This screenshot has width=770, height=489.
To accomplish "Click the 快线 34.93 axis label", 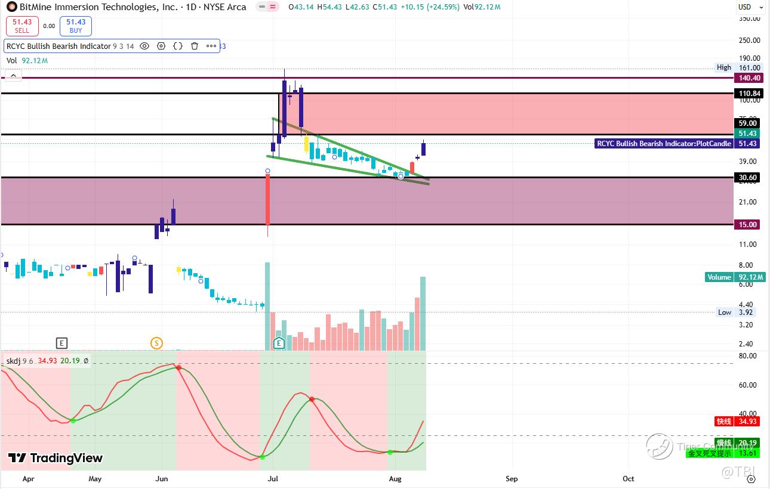I will pyautogui.click(x=738, y=422).
